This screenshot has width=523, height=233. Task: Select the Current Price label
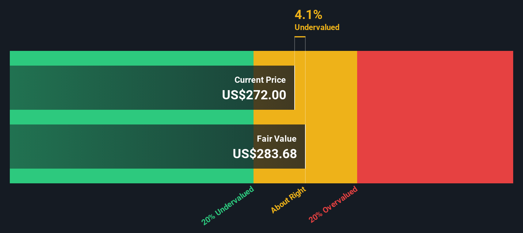260,80
